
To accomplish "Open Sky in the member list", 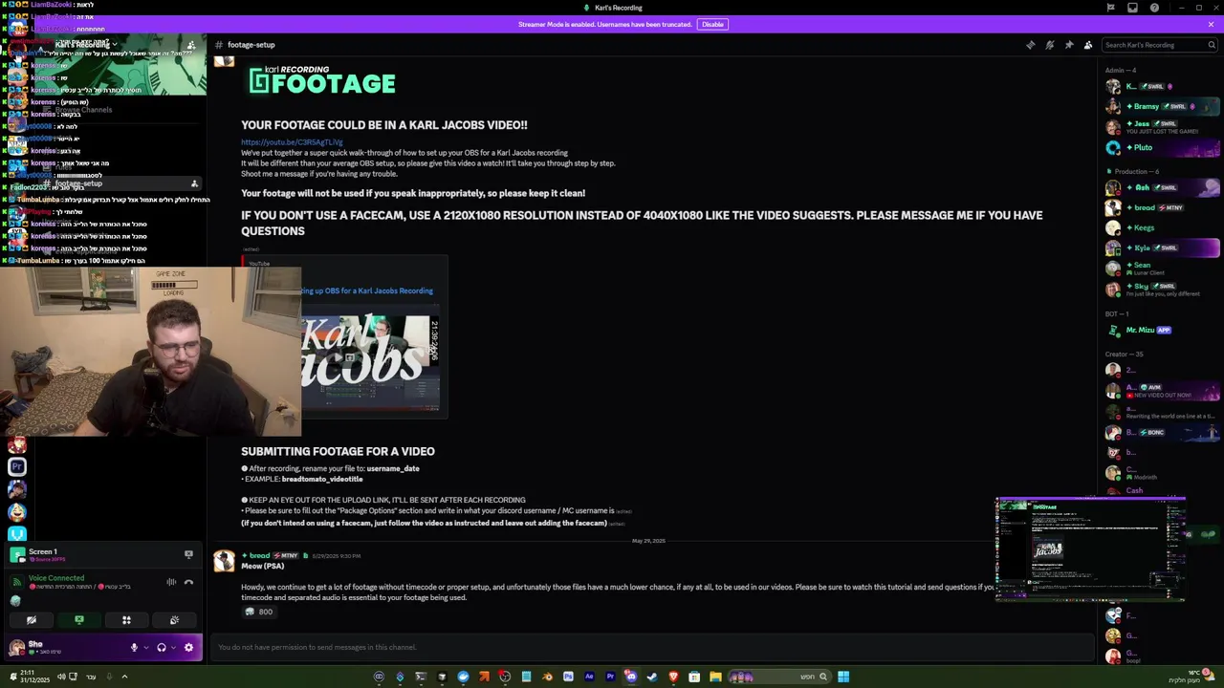I will click(1162, 289).
